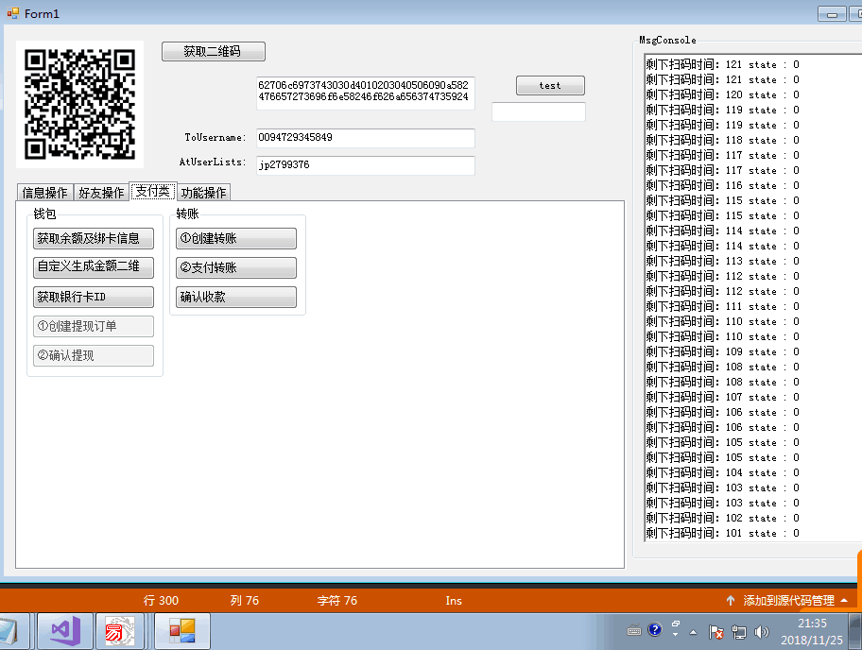This screenshot has height=650, width=862.
Task: Click 列 76 in status bar
Action: click(245, 601)
